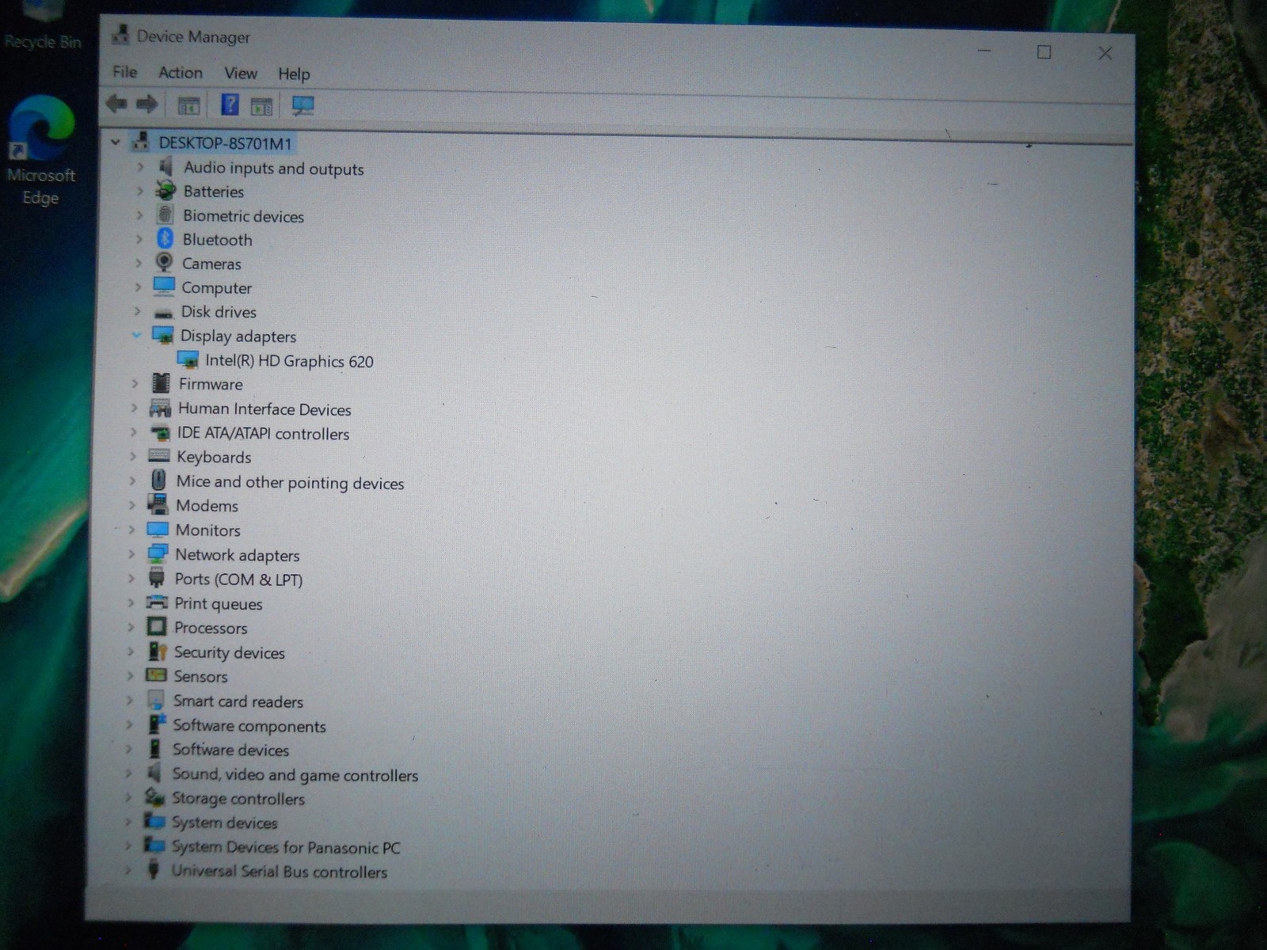Expand the Monitors node
This screenshot has height=950, width=1267.
(132, 529)
